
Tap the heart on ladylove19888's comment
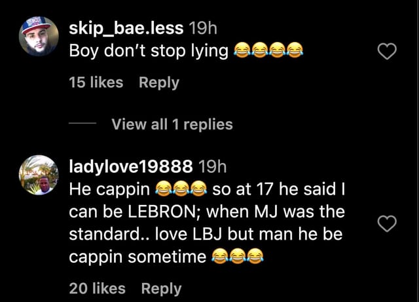[x=387, y=223]
